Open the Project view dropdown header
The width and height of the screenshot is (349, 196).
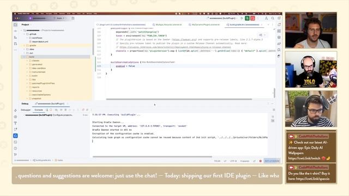(x=26, y=24)
